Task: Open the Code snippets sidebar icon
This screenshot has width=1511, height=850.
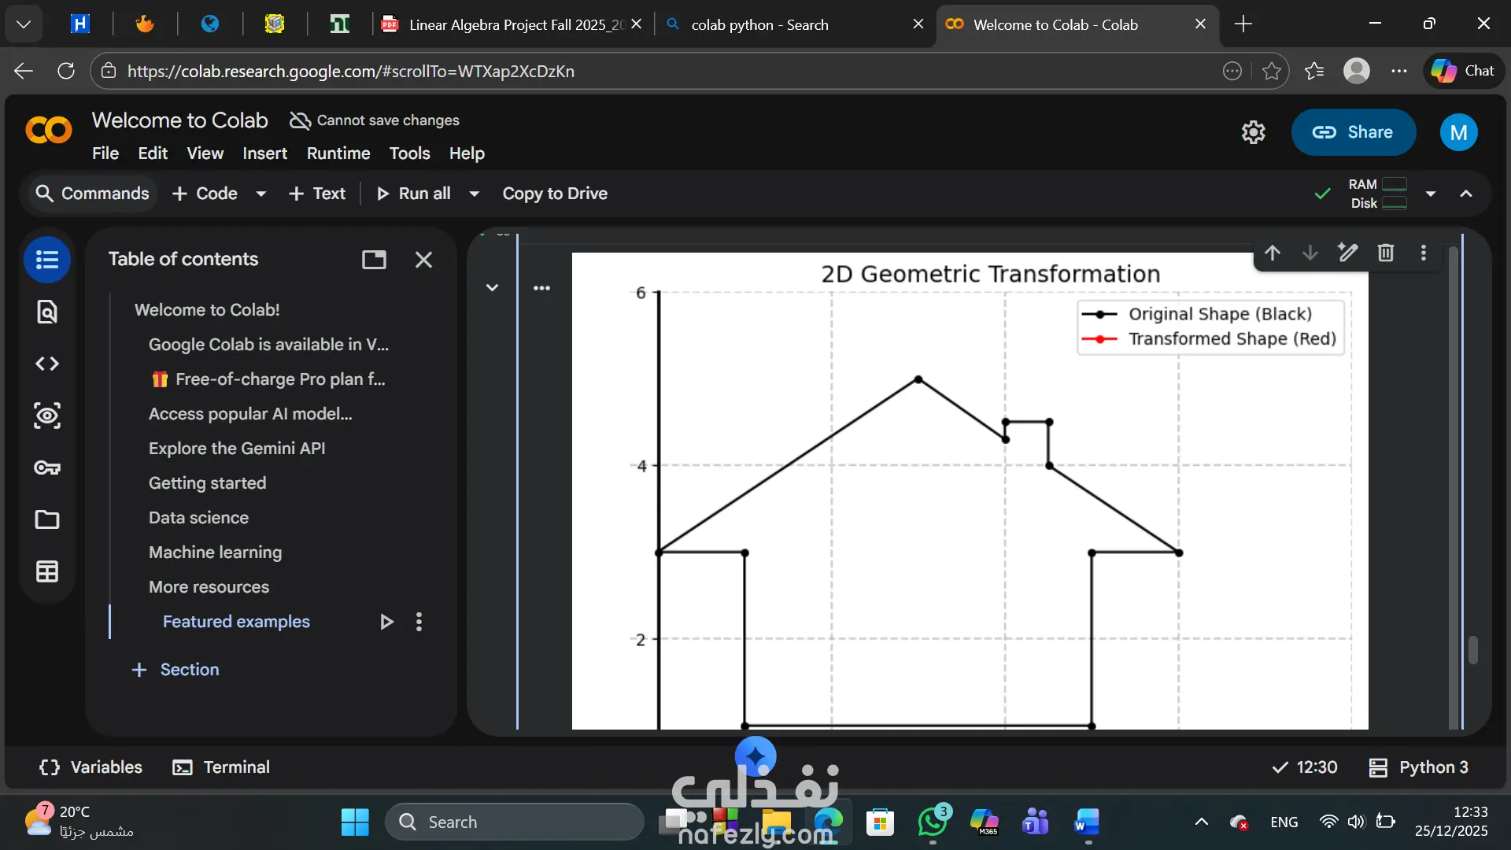Action: coord(47,364)
